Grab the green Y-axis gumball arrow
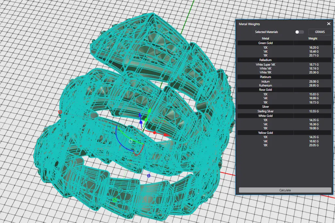 149,110
